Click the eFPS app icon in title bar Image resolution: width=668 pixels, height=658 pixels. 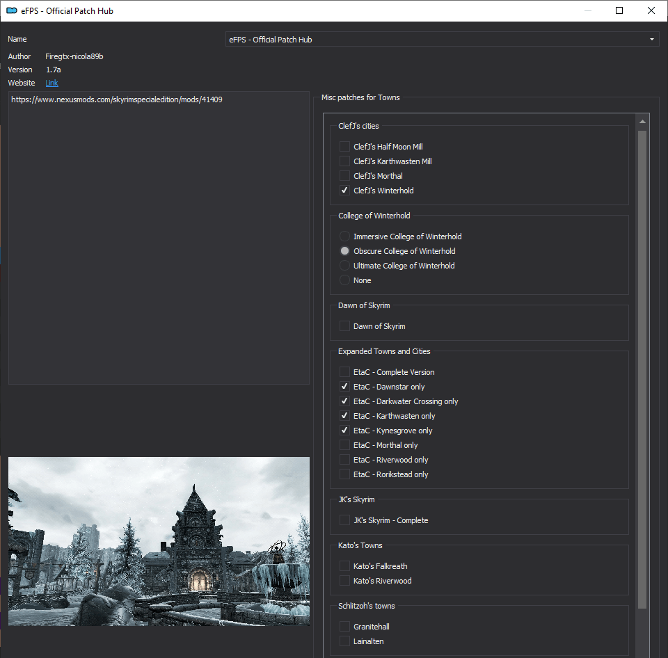pos(12,10)
